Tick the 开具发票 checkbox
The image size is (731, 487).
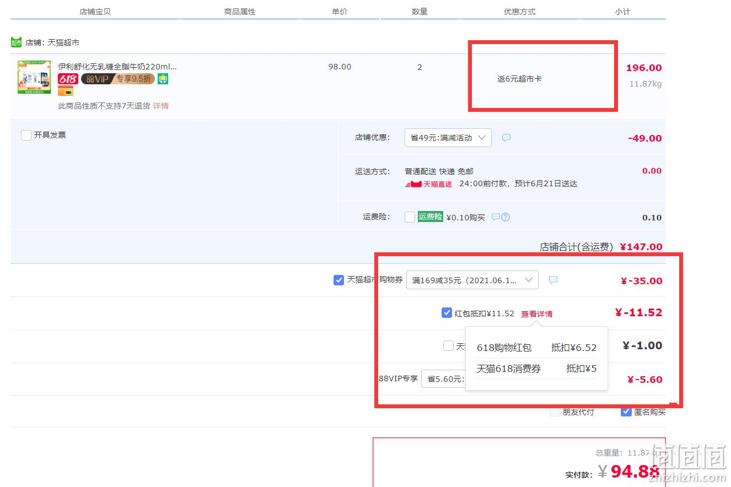point(26,135)
